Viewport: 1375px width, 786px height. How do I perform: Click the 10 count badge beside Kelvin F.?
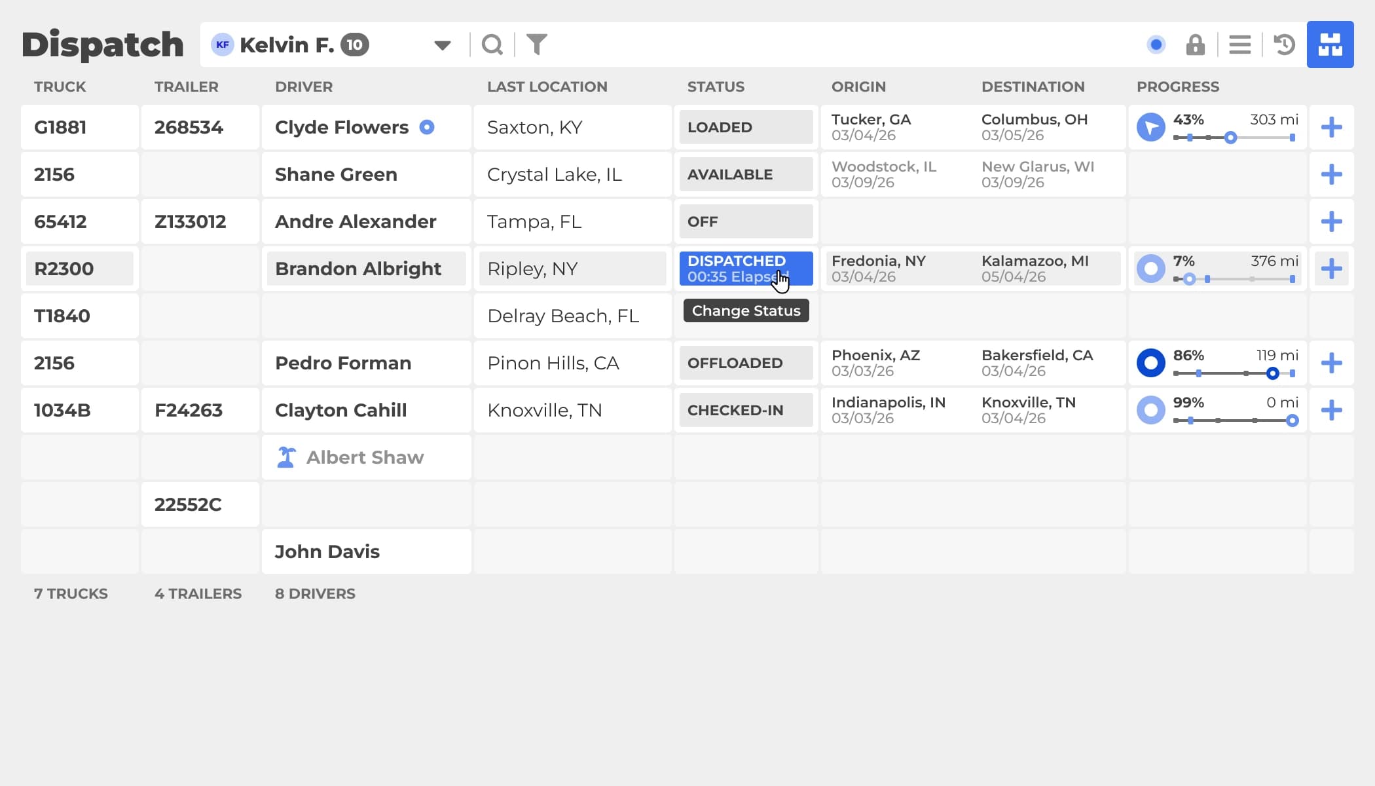[355, 45]
